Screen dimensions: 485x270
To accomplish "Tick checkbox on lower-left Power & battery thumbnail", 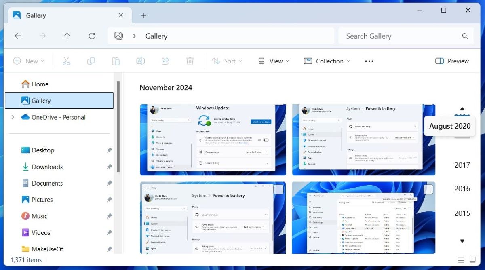I will pyautogui.click(x=278, y=189).
